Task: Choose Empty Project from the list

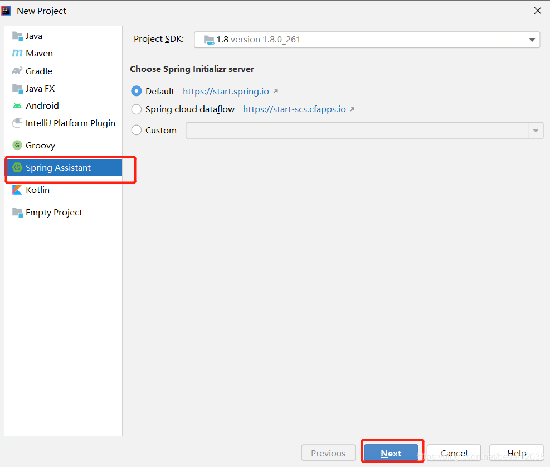Action: [x=18, y=212]
